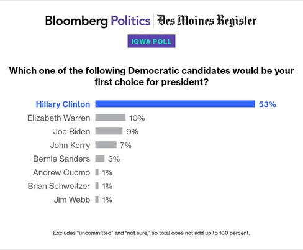Click the Des Moines Register logo
This screenshot has width=303, height=250.
207,21
